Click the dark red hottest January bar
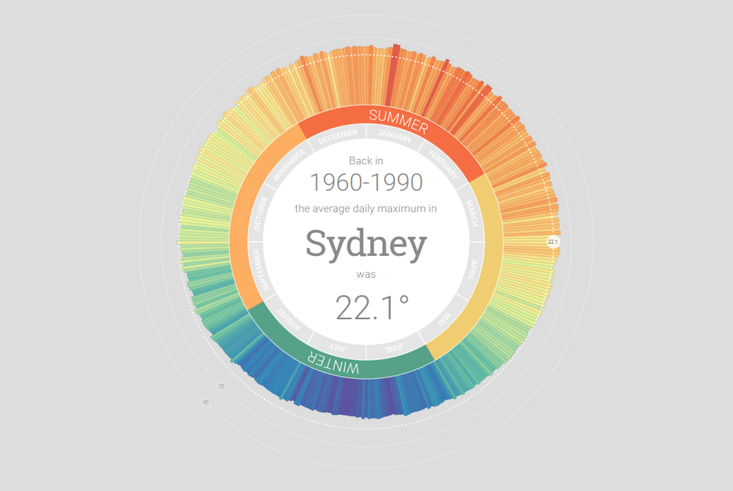 392,75
